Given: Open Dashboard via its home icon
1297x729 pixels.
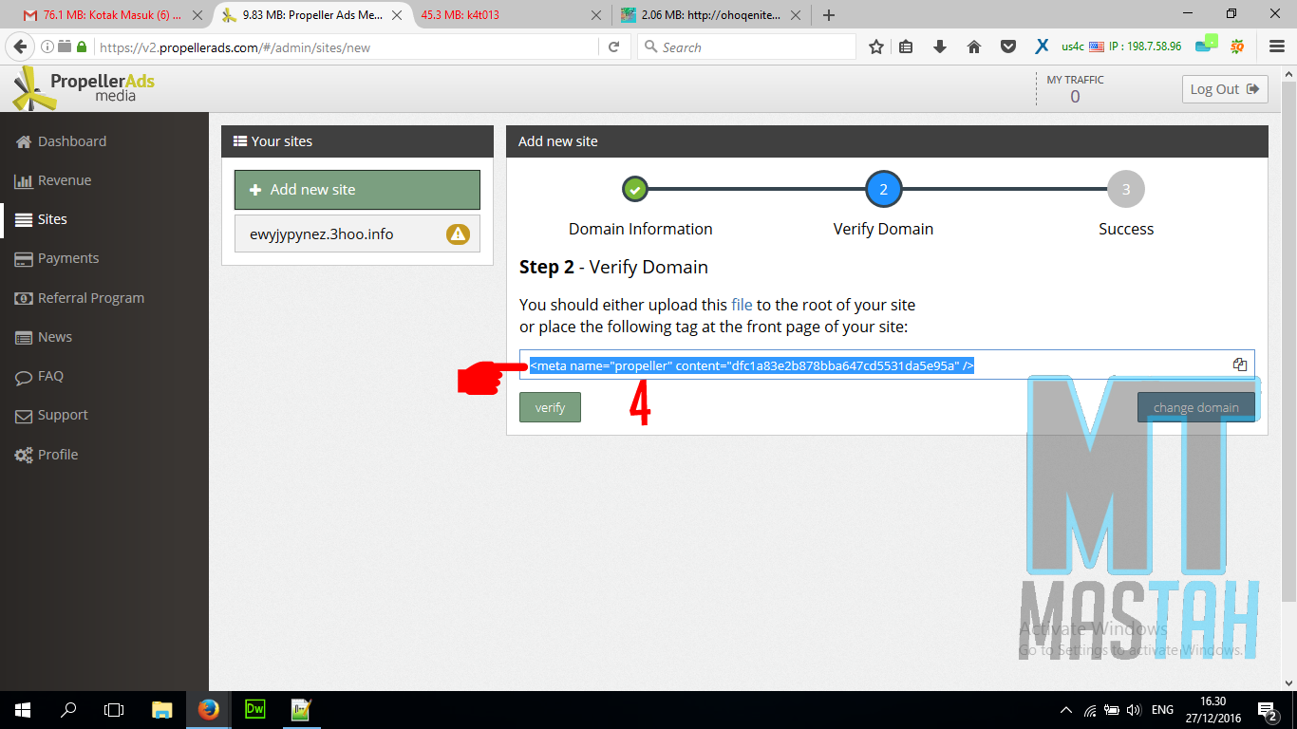Looking at the screenshot, I should [x=22, y=140].
